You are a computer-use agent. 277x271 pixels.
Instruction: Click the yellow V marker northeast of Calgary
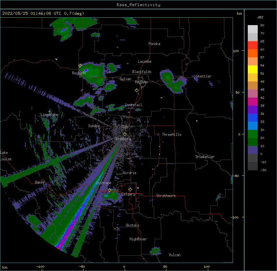tap(138, 188)
